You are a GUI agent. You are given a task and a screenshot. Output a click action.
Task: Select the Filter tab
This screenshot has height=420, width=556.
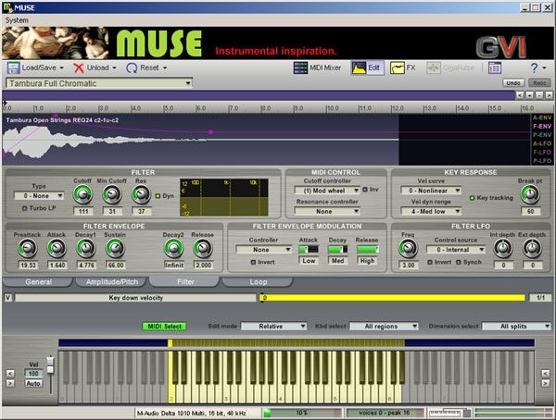click(x=185, y=282)
